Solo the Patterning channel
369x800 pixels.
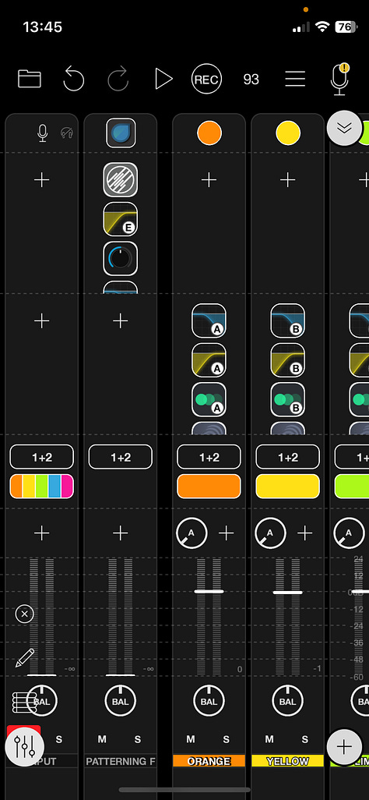click(138, 739)
